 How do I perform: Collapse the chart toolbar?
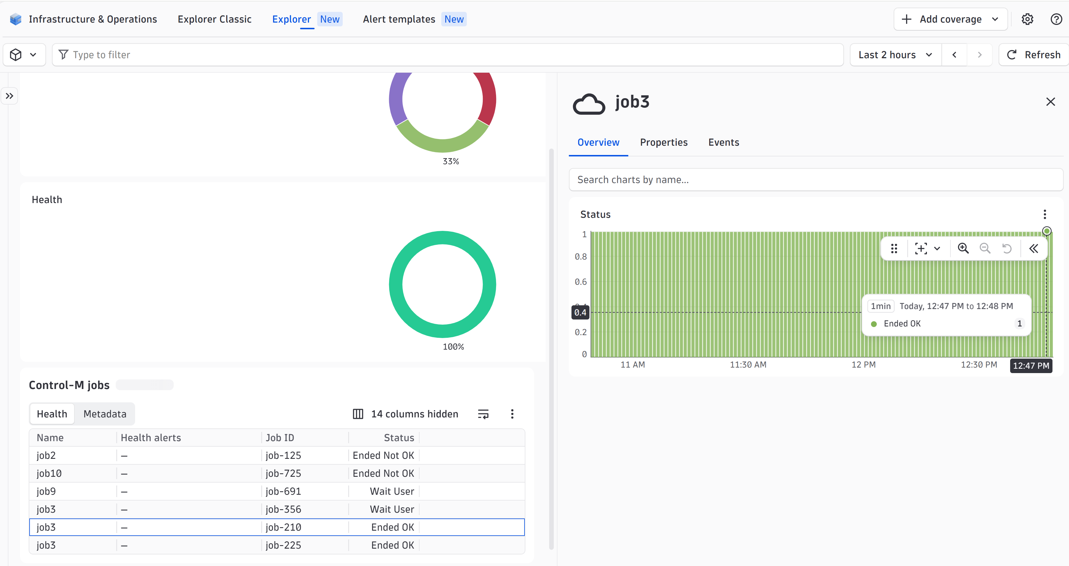[x=1034, y=248]
